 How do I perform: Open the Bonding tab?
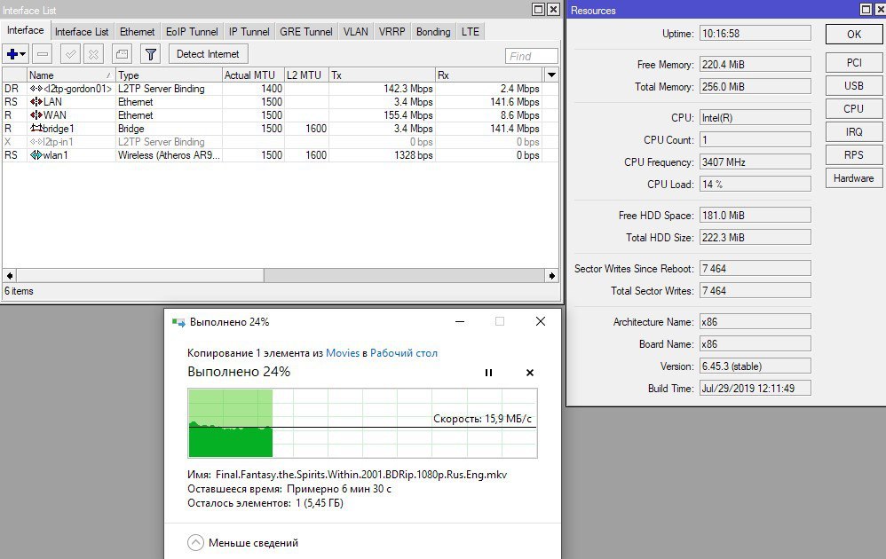coord(433,32)
